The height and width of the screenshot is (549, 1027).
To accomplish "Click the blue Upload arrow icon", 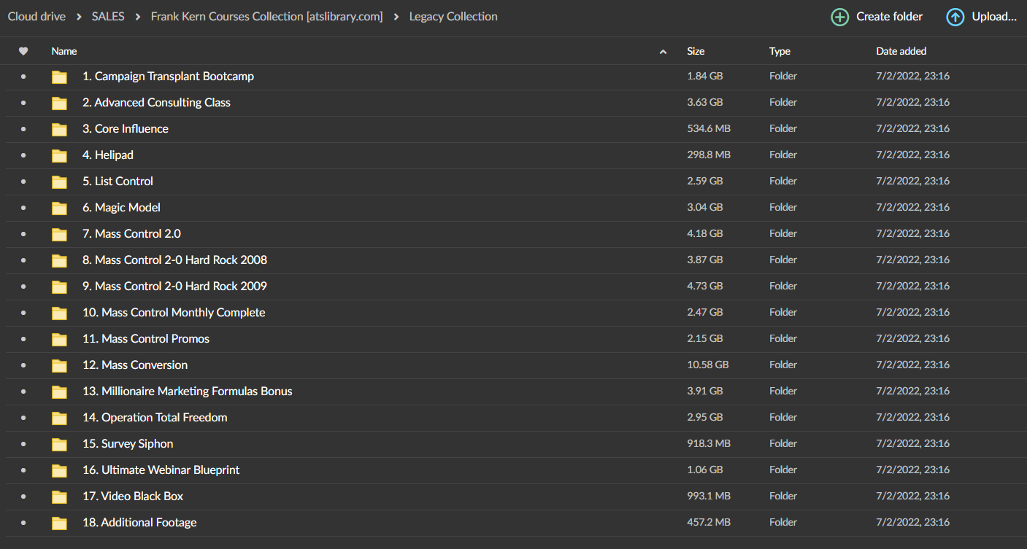I will pyautogui.click(x=955, y=16).
